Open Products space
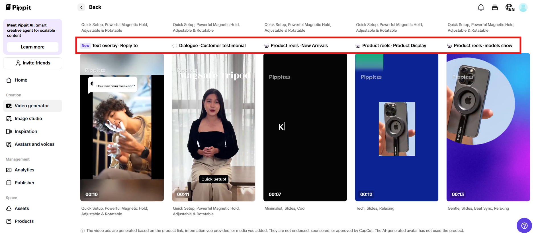This screenshot has height=233, width=540. pyautogui.click(x=32, y=221)
